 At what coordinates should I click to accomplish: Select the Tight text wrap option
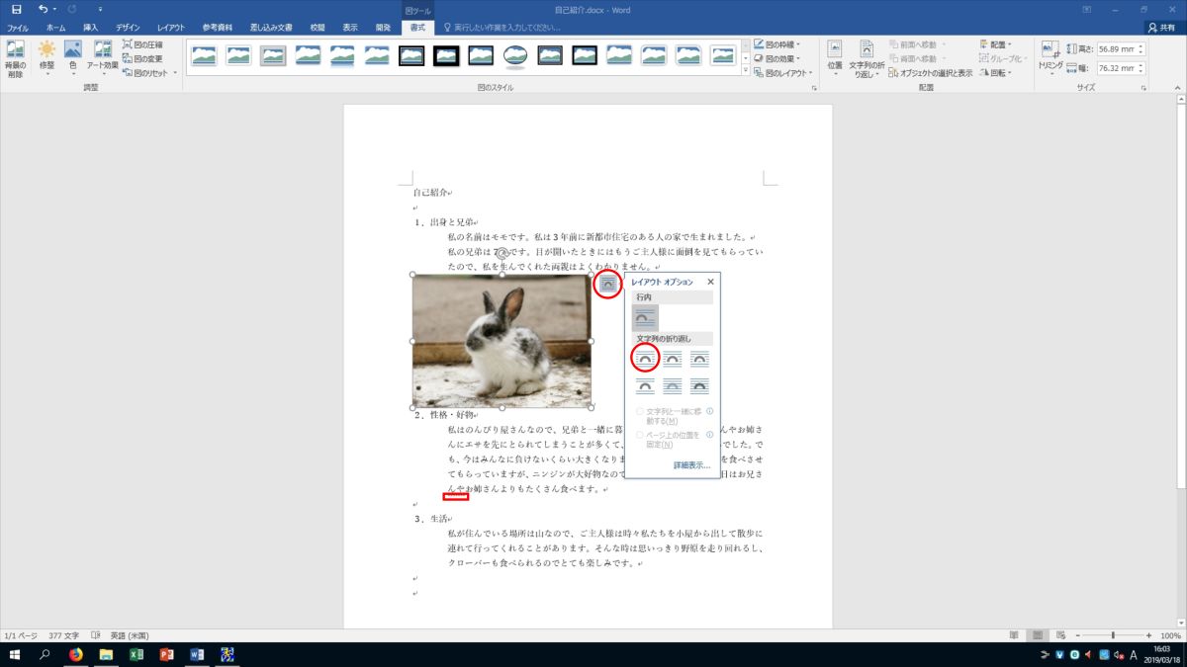673,358
